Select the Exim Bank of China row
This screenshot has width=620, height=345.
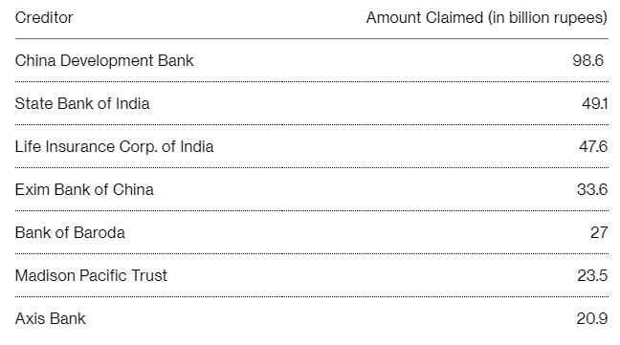tap(312, 190)
